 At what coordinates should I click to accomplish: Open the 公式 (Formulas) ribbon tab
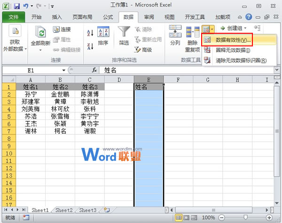point(107,17)
